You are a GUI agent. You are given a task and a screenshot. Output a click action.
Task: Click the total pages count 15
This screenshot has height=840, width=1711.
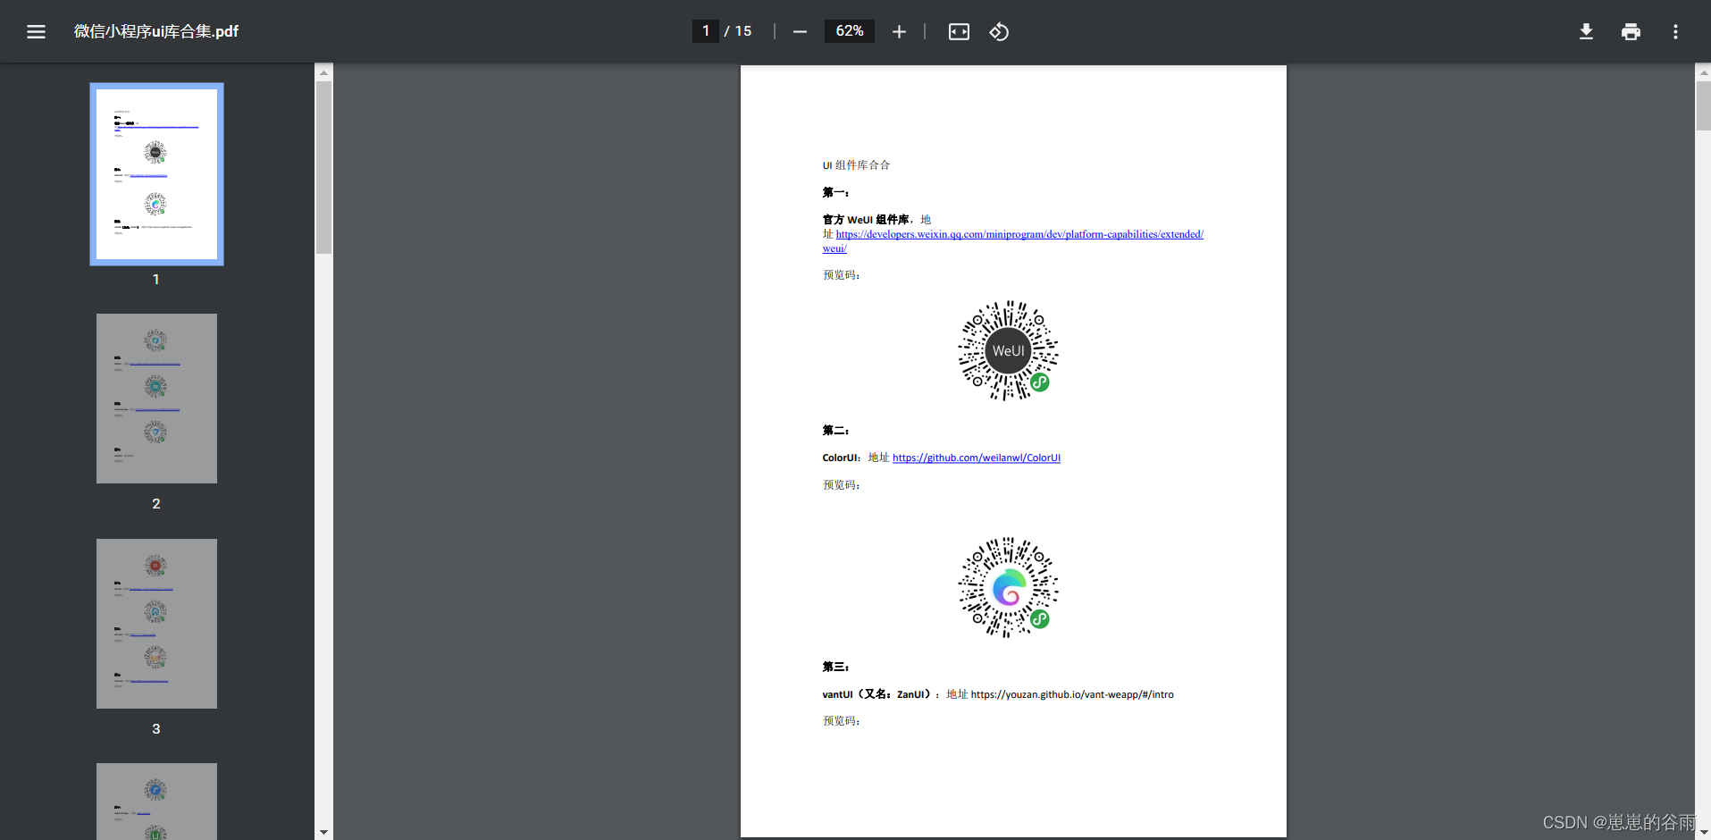click(743, 31)
